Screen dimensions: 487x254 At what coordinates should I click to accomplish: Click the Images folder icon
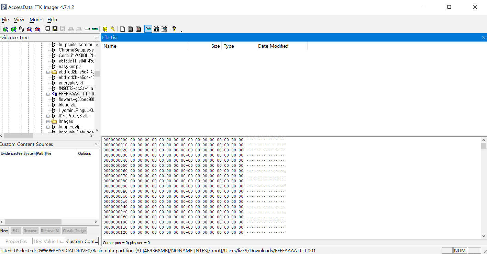[x=54, y=122]
